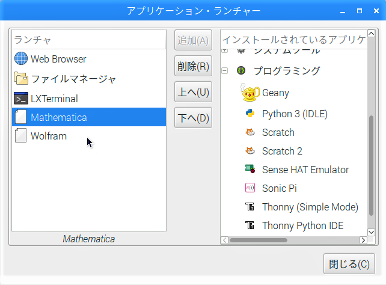Click vertical scrollbar down arrow
This screenshot has width=386, height=285.
(371, 232)
